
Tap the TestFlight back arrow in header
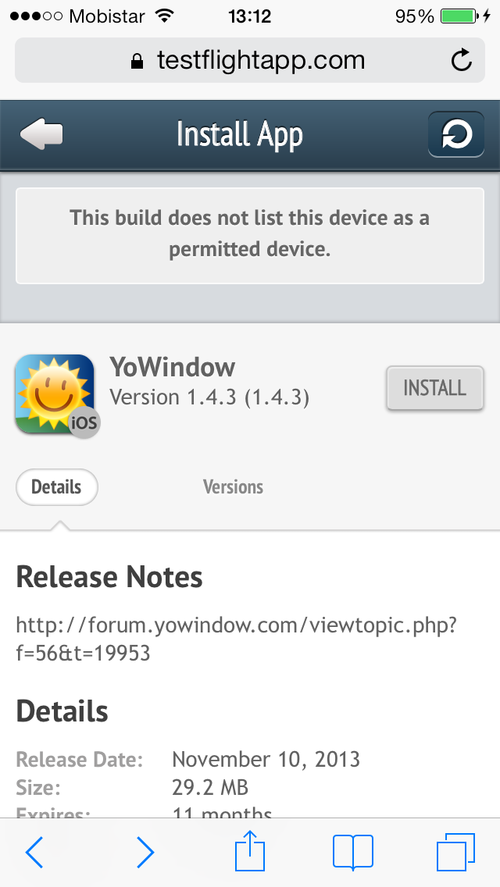coord(41,134)
